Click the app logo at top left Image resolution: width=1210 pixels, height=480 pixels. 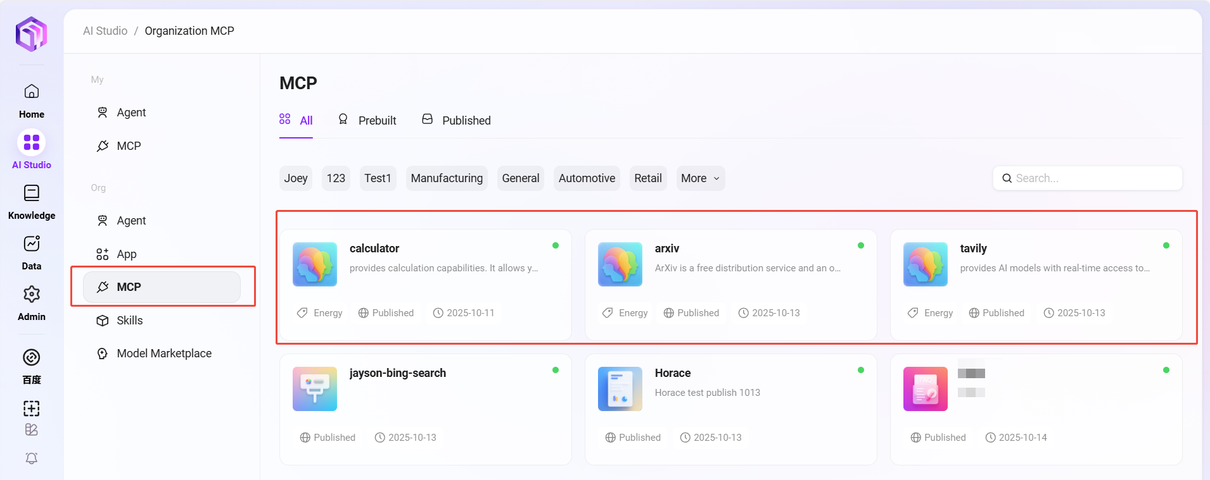(31, 34)
